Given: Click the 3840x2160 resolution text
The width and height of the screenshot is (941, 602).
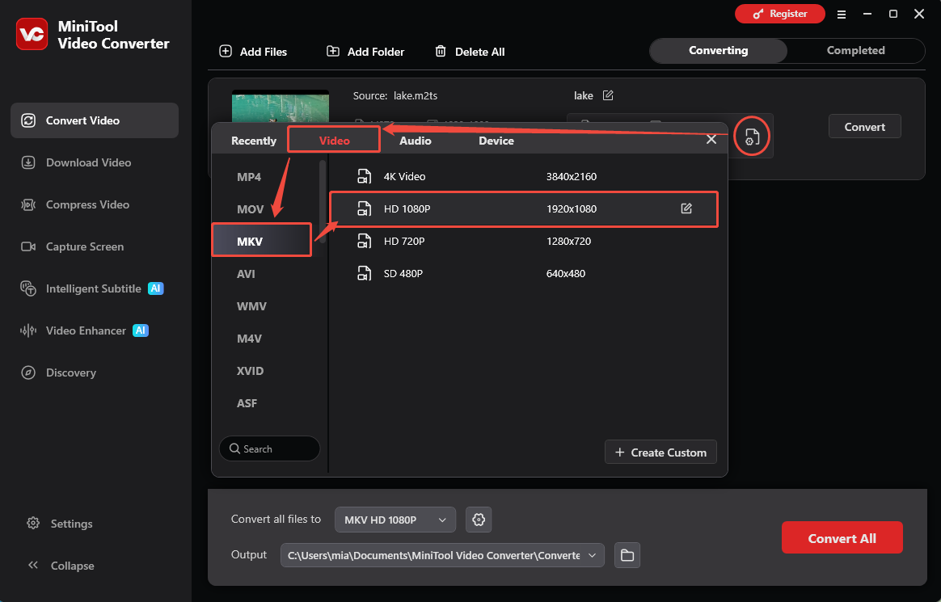Looking at the screenshot, I should [x=572, y=176].
